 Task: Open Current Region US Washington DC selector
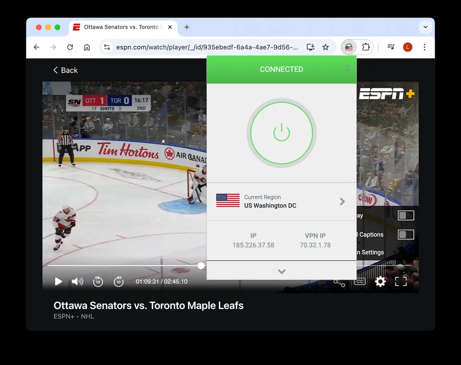[x=281, y=202]
